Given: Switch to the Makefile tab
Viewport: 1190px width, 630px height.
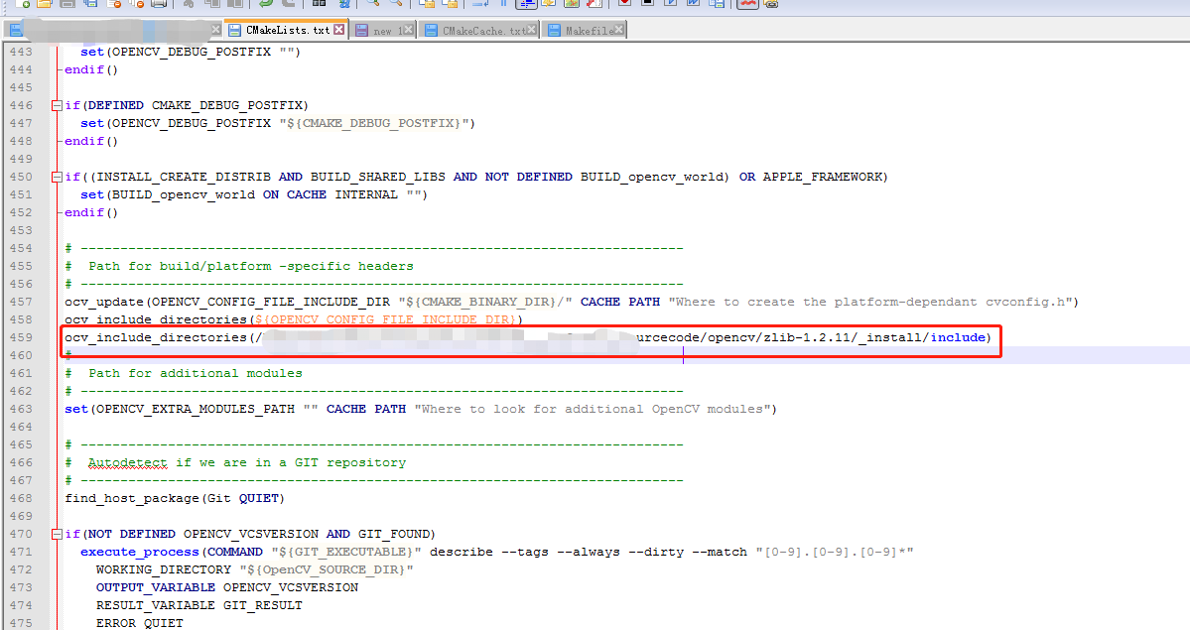Looking at the screenshot, I should (583, 31).
